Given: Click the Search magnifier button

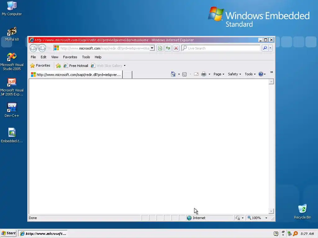Looking at the screenshot, I should tap(265, 48).
